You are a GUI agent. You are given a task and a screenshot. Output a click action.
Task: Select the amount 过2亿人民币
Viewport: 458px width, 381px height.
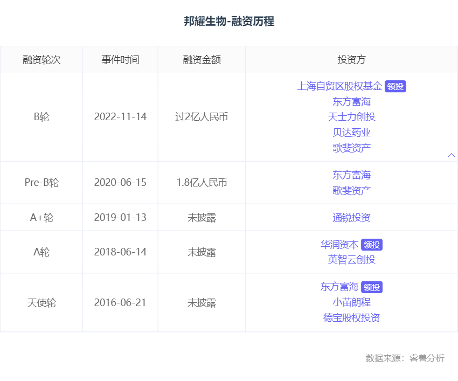[202, 117]
